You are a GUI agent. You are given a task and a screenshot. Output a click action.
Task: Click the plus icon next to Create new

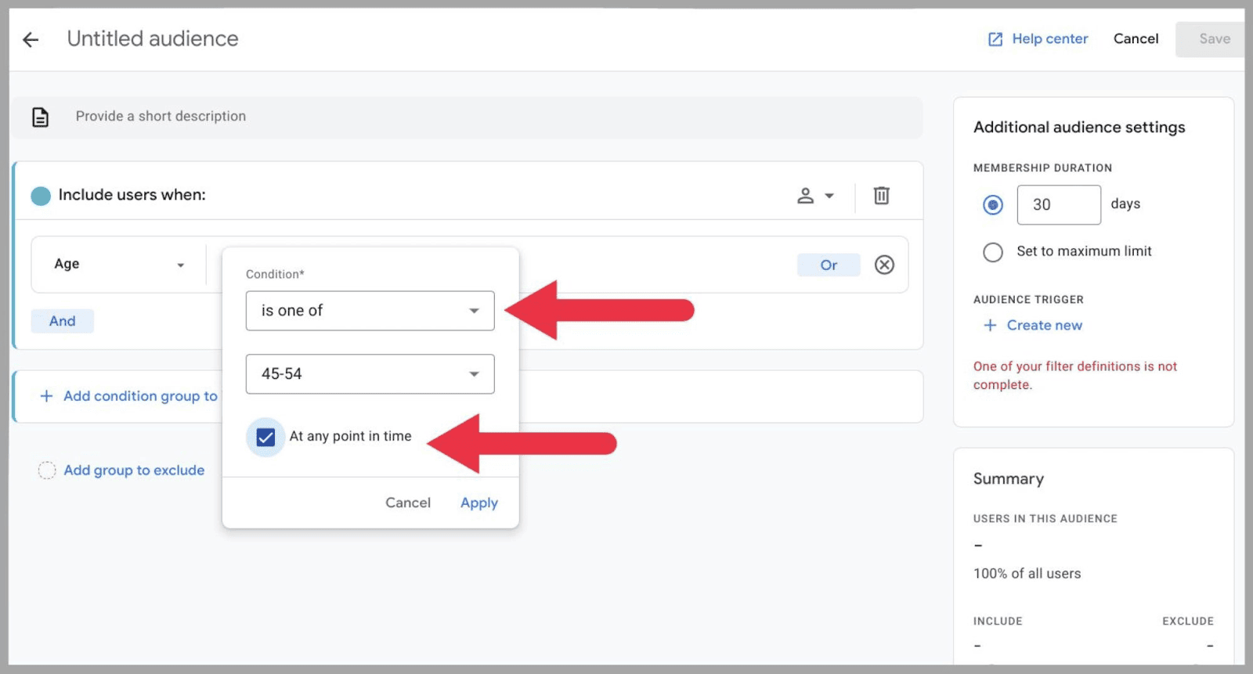click(990, 325)
